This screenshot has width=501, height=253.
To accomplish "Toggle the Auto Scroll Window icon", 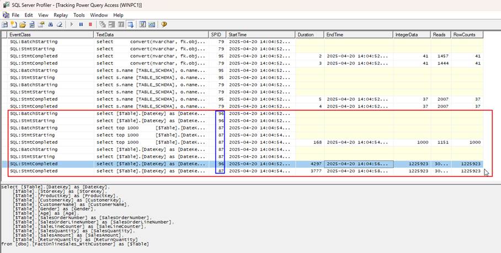I will click(130, 24).
